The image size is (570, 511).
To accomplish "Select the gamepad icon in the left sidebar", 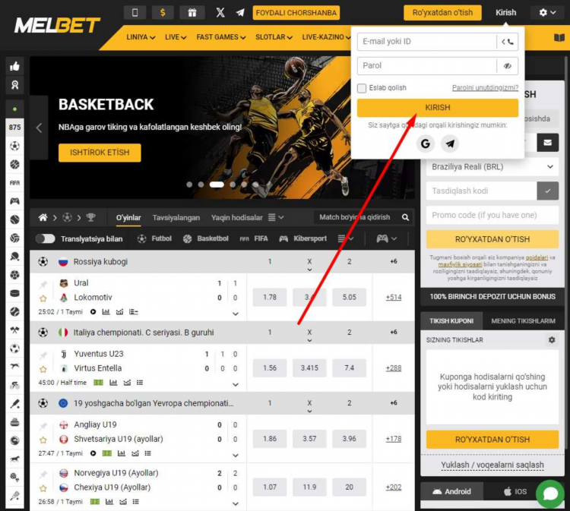I will point(15,201).
